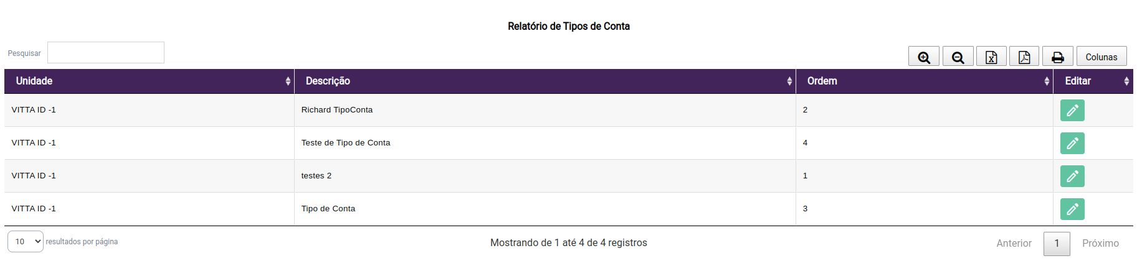
Task: Click the zoom out magnifier icon
Action: pos(958,57)
